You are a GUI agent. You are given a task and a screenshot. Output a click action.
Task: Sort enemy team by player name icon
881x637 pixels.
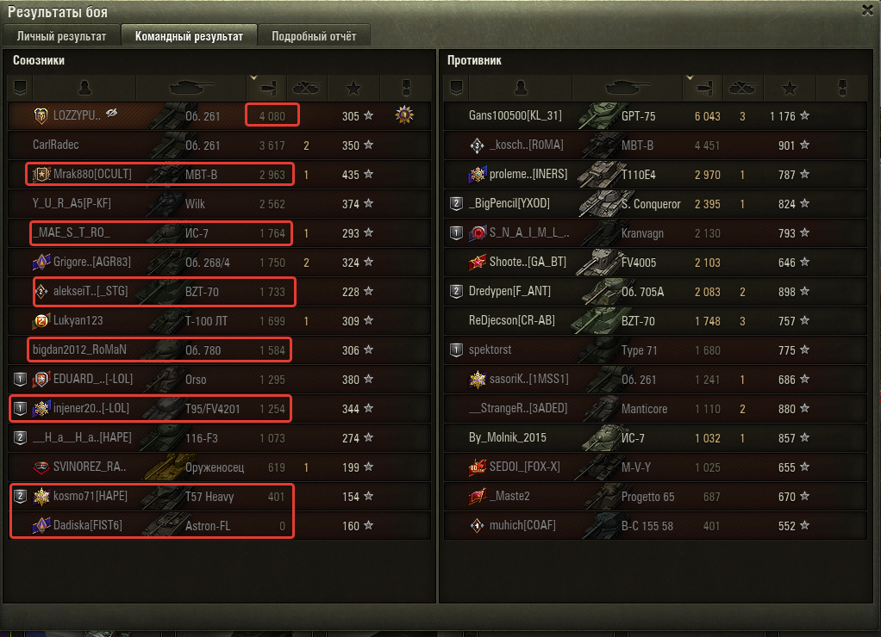coord(521,88)
